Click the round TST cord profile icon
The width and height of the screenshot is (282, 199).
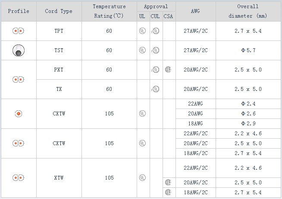pyautogui.click(x=18, y=50)
